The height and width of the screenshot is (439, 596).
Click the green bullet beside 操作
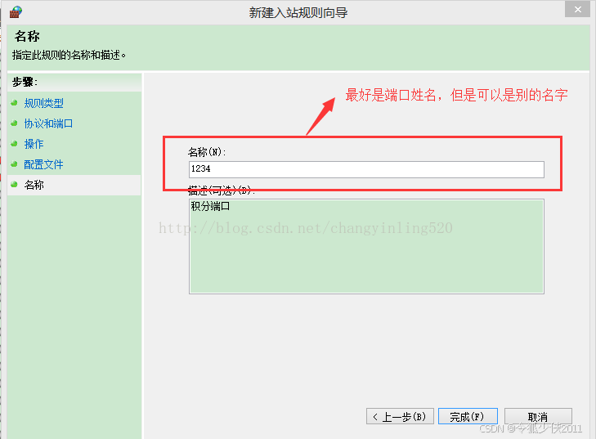coord(15,144)
